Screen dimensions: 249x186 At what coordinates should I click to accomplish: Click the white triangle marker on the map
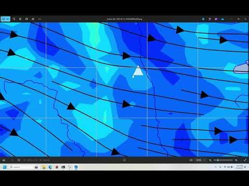138,71
